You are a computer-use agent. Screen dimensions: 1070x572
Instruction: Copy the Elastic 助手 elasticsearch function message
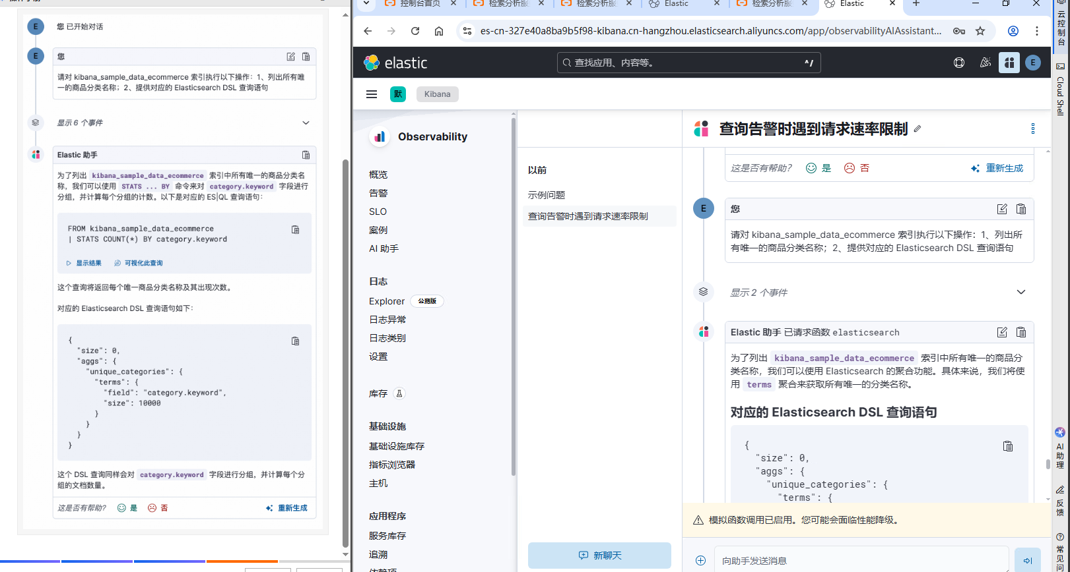pyautogui.click(x=1021, y=332)
